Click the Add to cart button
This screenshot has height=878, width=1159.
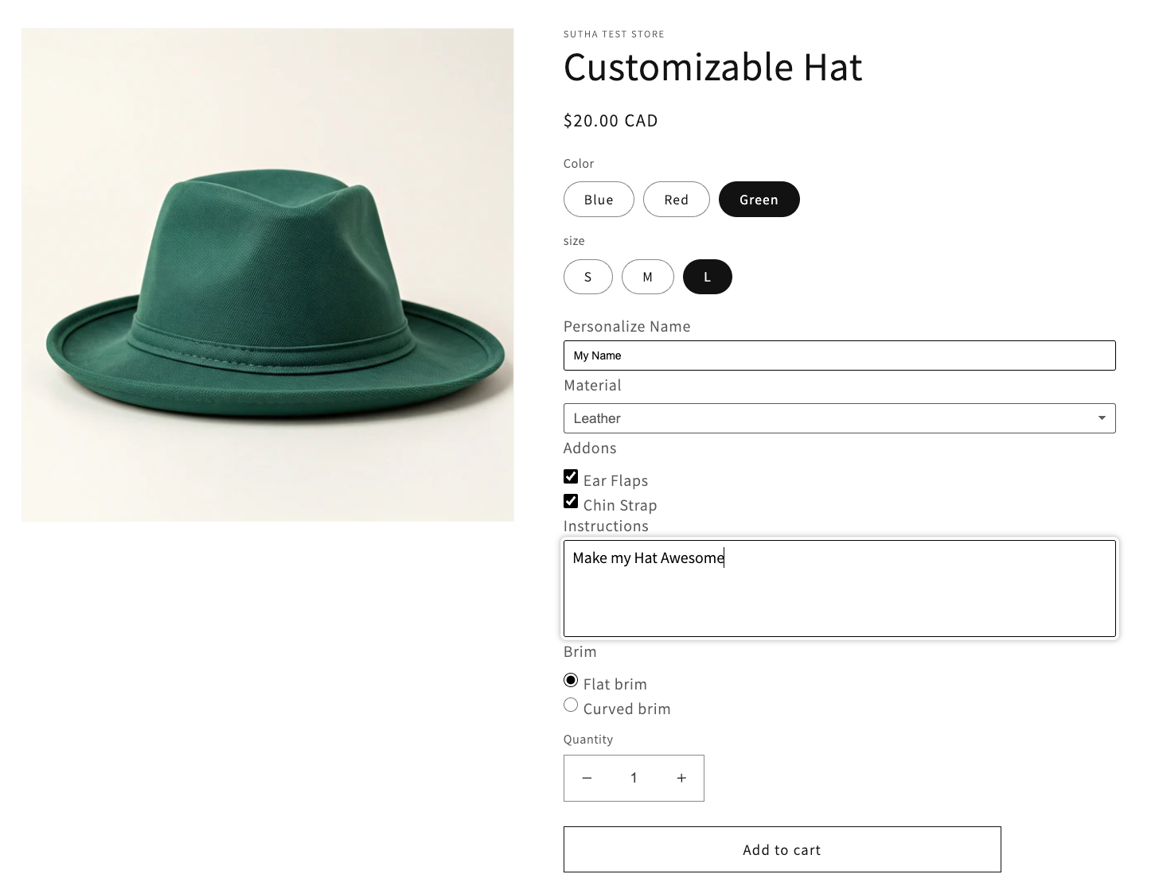pos(782,849)
